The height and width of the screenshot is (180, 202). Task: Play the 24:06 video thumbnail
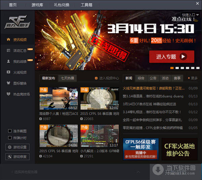59,136
